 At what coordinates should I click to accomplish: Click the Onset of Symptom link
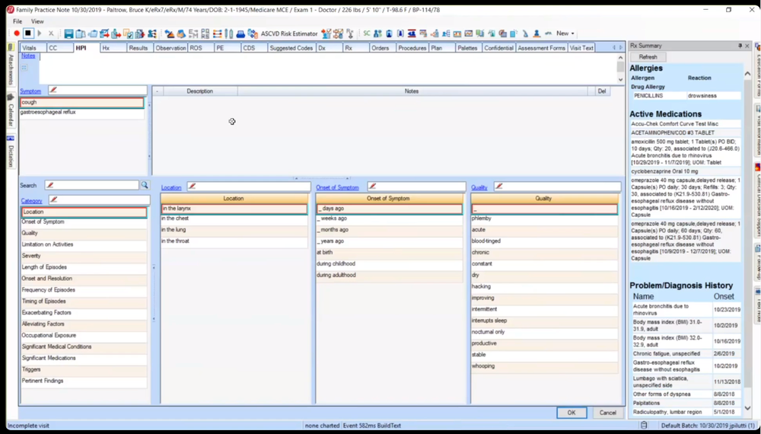click(x=337, y=187)
